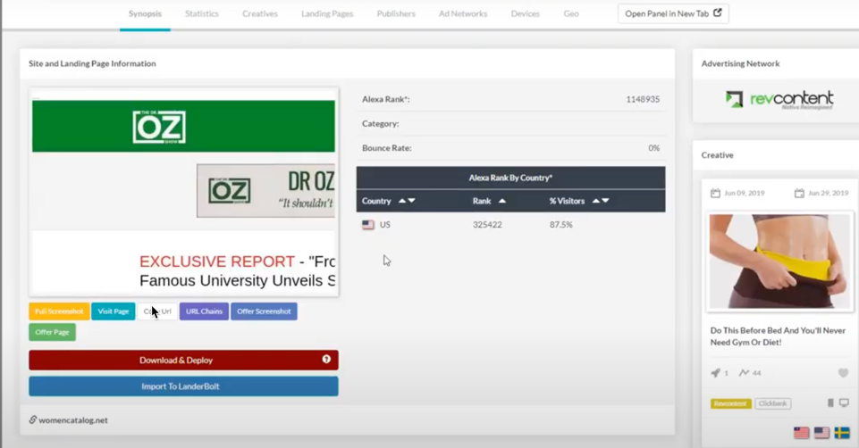This screenshot has width=859, height=448.
Task: View the Ad Networks tab
Action: 463,13
